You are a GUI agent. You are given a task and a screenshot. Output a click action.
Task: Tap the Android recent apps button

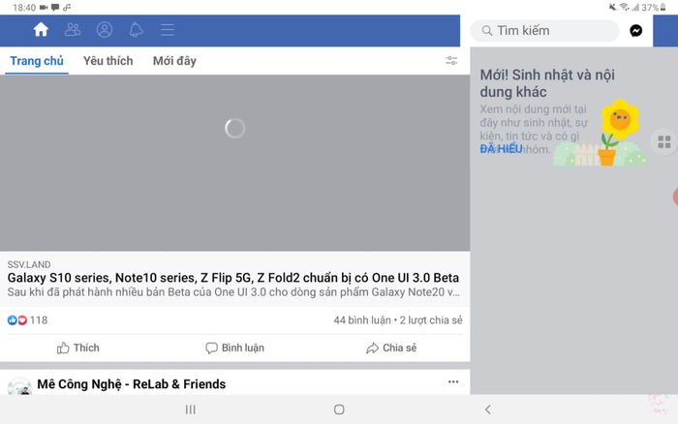coord(190,409)
